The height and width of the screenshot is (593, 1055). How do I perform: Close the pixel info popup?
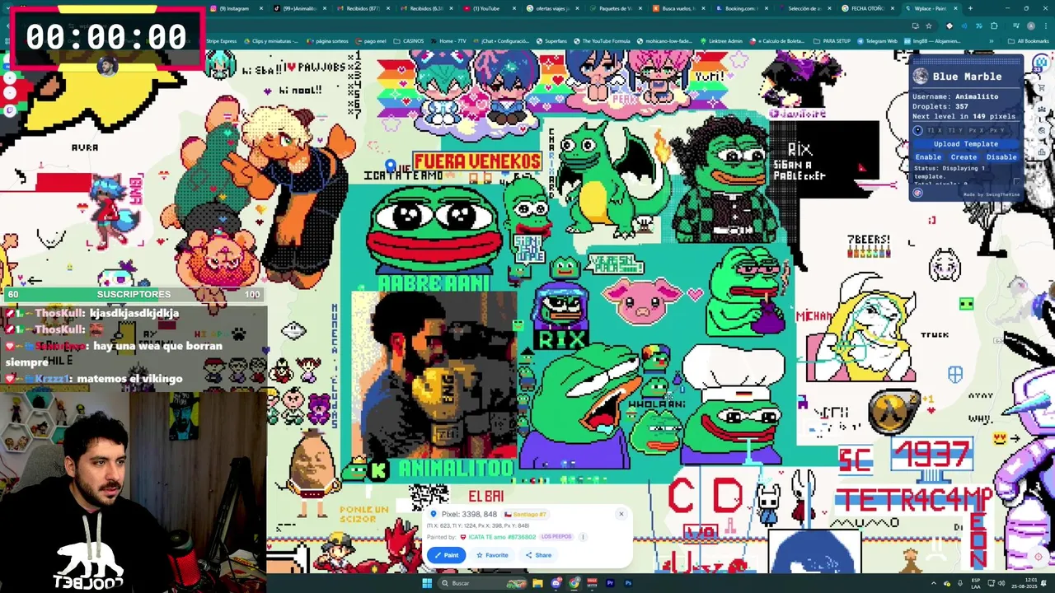[x=621, y=514]
